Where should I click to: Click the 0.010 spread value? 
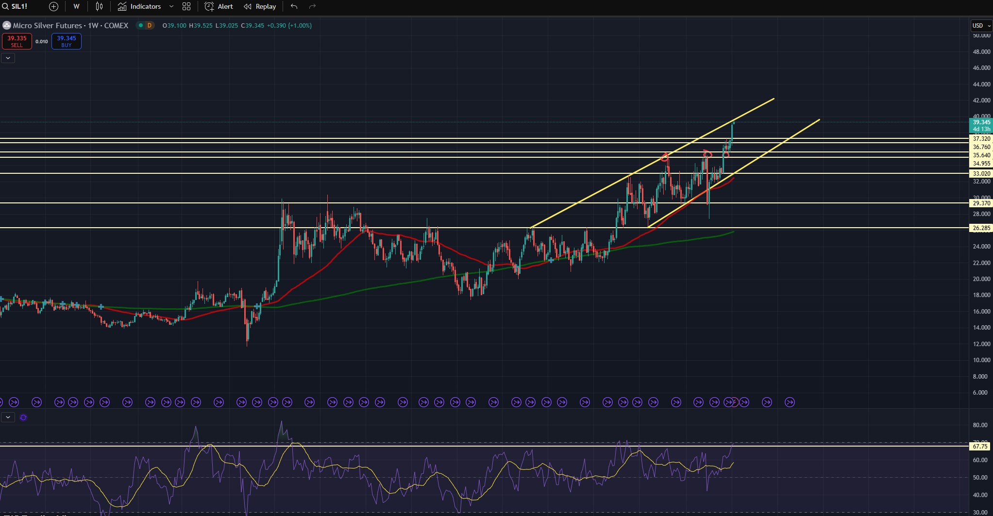pyautogui.click(x=42, y=41)
